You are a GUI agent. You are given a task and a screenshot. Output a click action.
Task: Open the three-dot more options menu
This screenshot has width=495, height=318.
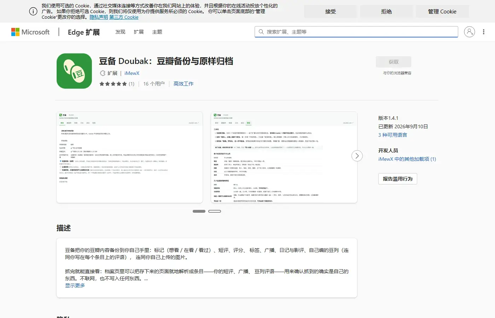(x=484, y=32)
